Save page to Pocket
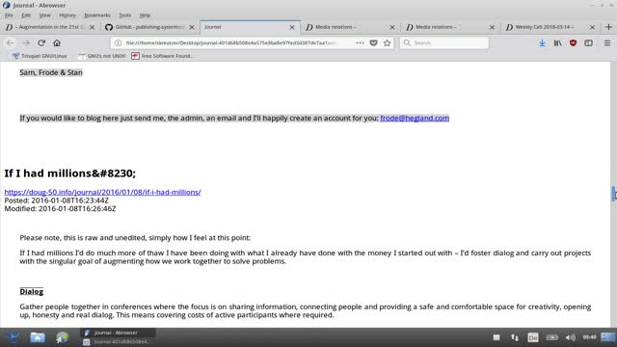This screenshot has width=617, height=347. [x=373, y=42]
